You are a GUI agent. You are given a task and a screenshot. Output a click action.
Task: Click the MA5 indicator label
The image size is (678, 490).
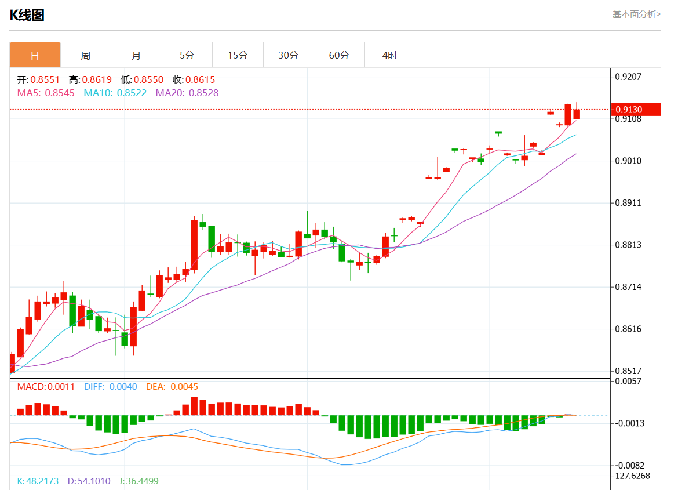coord(46,93)
